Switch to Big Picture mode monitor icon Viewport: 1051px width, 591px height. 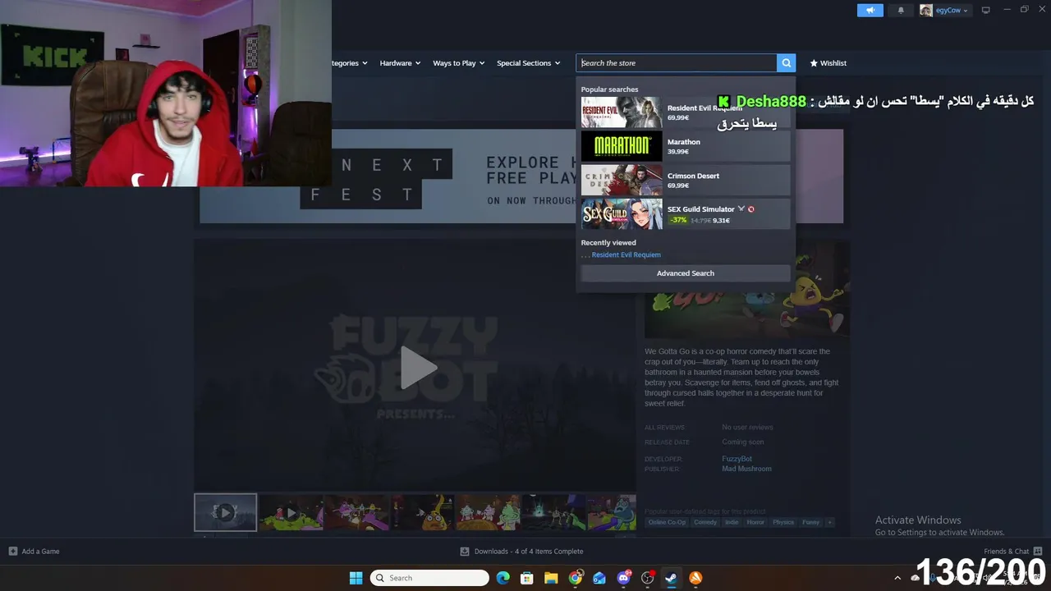(986, 10)
